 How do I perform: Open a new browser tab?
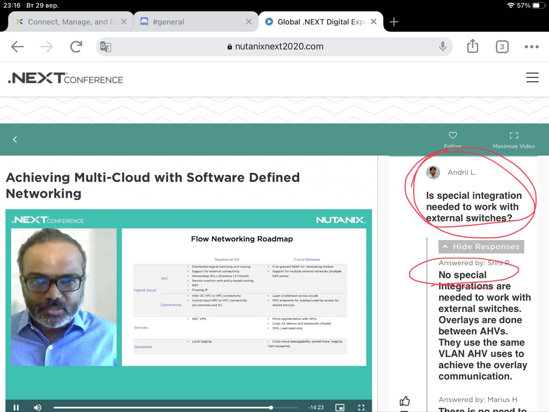click(x=394, y=22)
